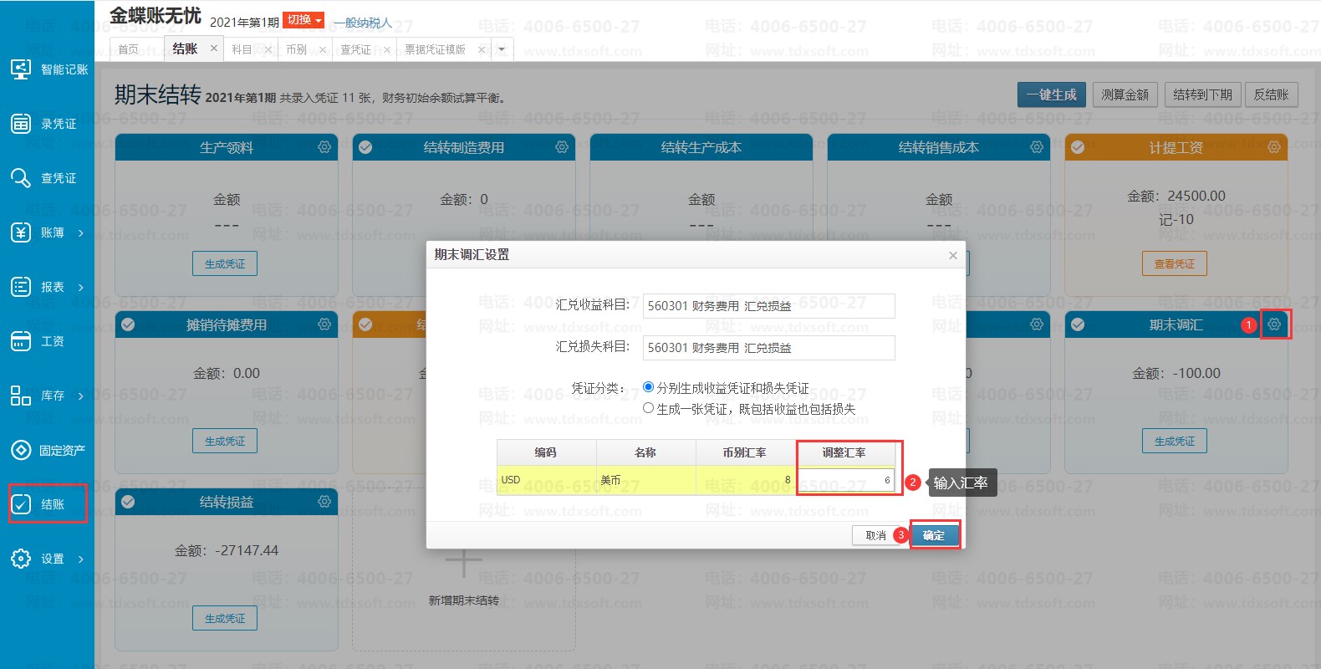Click the 录凭证 sidebar icon

click(21, 124)
